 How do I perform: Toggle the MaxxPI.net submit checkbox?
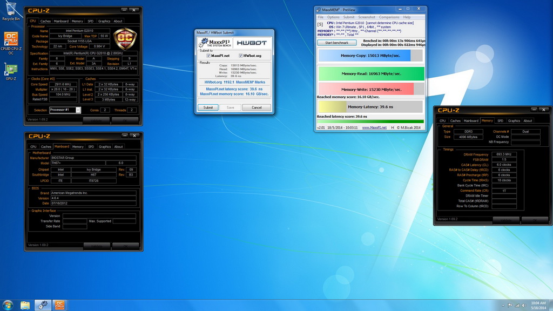(x=208, y=56)
